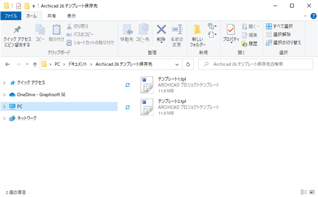
Task: Click Archicad 26 テンプレート保存先 breadcrumb
Action: 124,64
